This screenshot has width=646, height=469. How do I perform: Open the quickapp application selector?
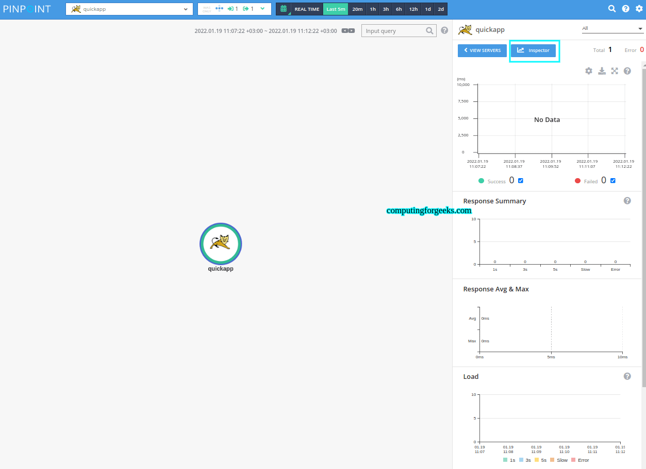tap(129, 9)
